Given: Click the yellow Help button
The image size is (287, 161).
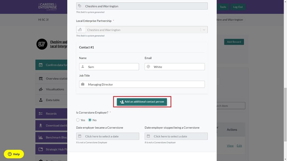Looking at the screenshot, I should pos(14,154).
